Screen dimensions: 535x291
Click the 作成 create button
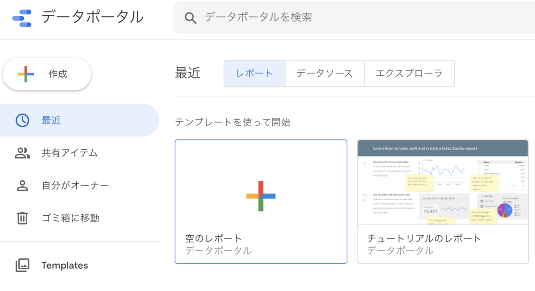47,74
